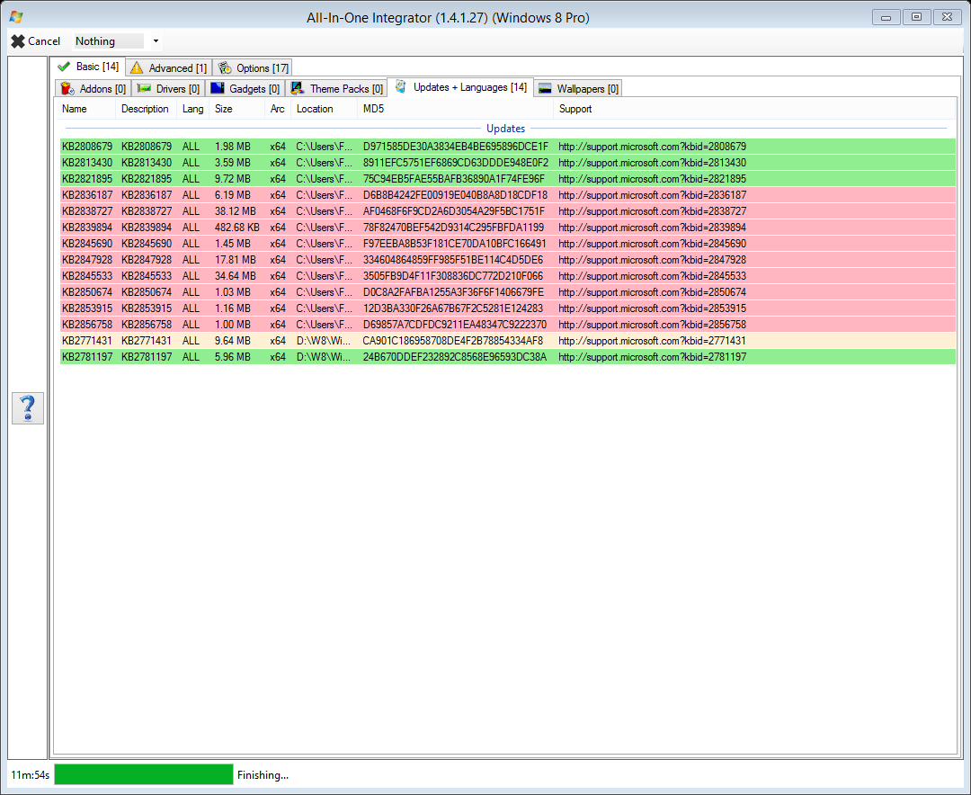Click the Theme Packs tab icon
Image resolution: width=971 pixels, height=795 pixels.
pyautogui.click(x=298, y=89)
